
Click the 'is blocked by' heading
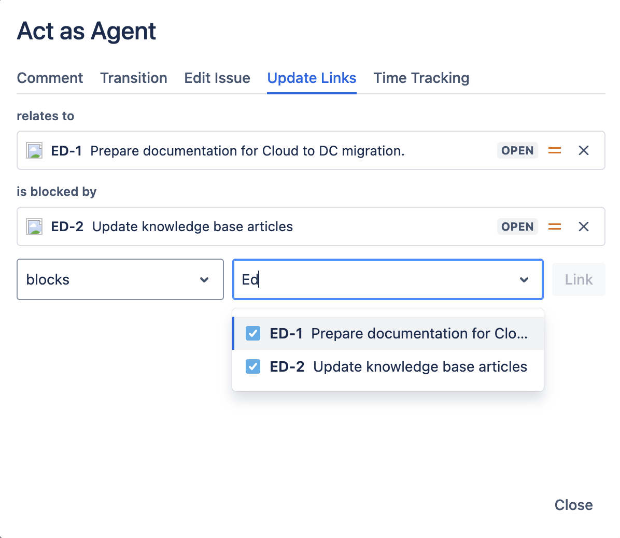[x=57, y=192]
